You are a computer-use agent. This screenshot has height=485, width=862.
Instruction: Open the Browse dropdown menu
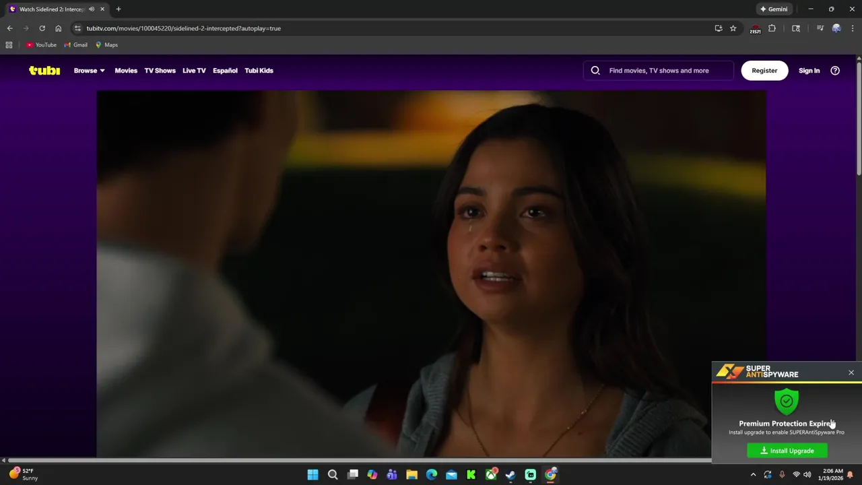[89, 70]
